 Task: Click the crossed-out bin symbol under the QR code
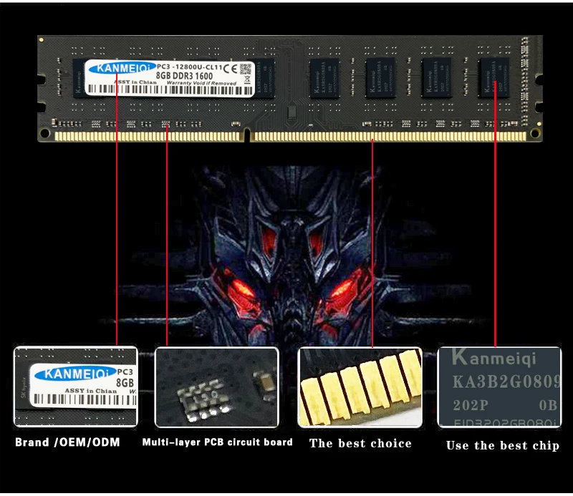(x=247, y=79)
